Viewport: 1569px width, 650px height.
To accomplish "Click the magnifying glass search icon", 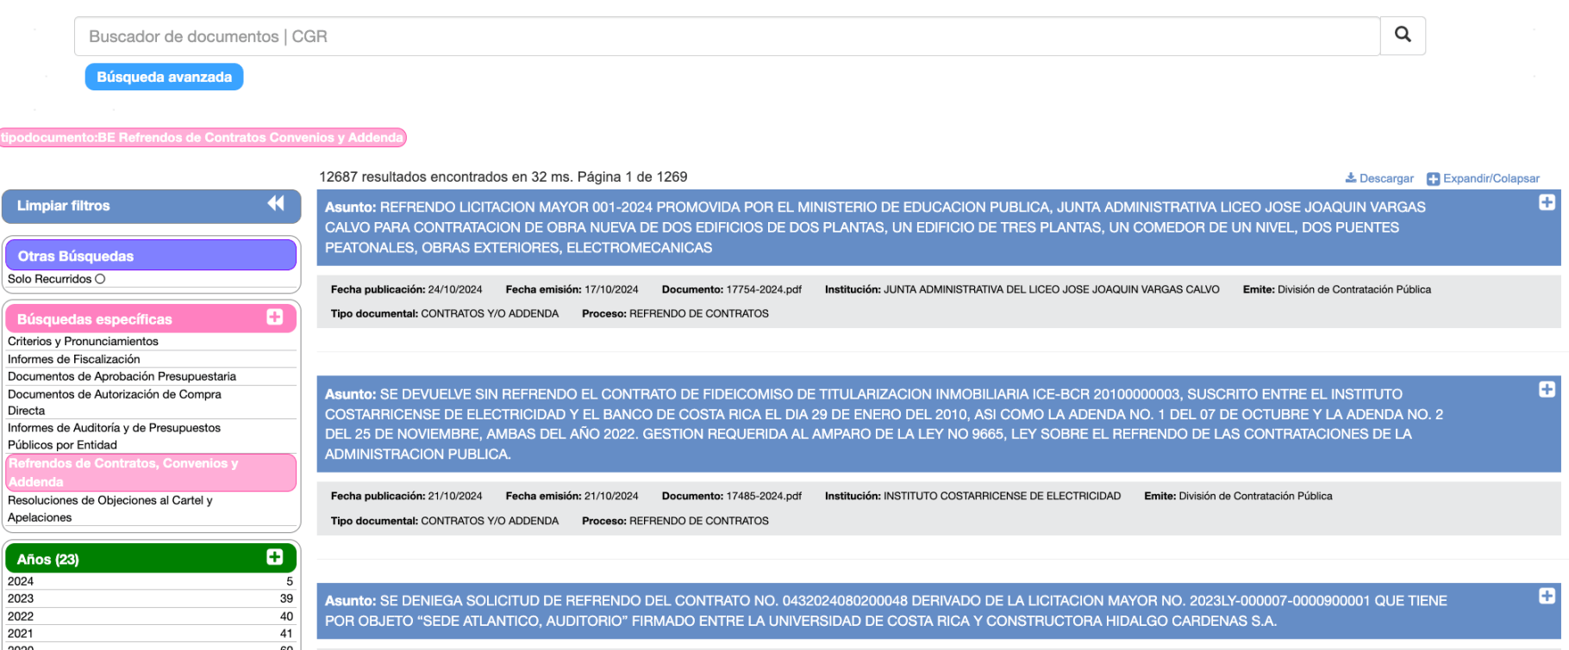I will point(1403,34).
